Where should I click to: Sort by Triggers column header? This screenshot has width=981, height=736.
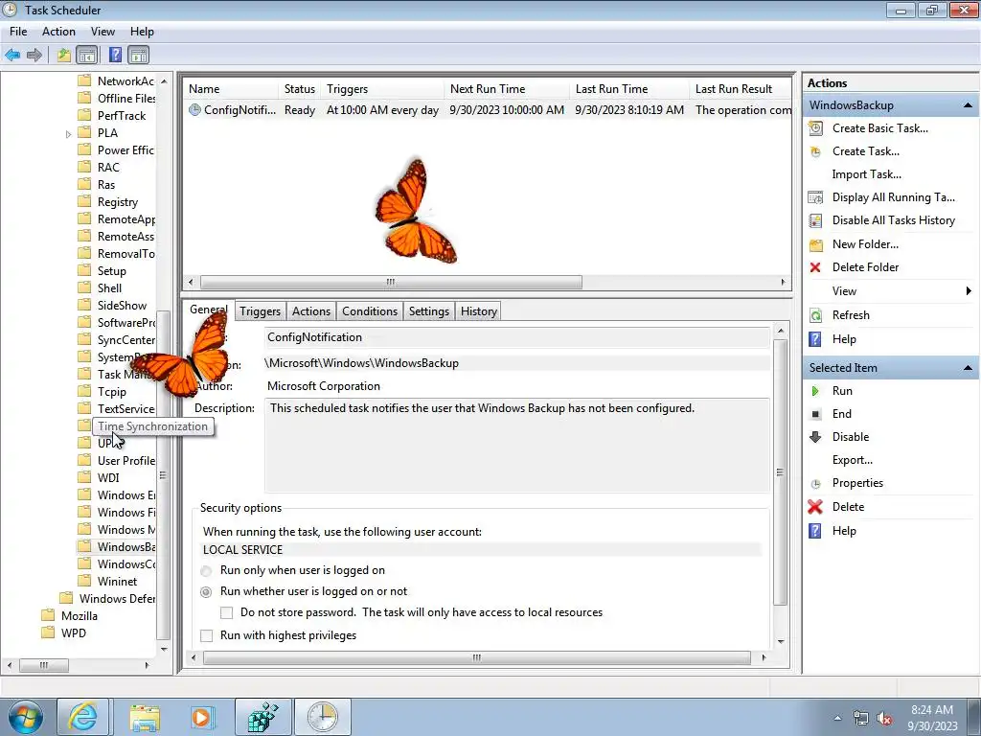[382, 89]
